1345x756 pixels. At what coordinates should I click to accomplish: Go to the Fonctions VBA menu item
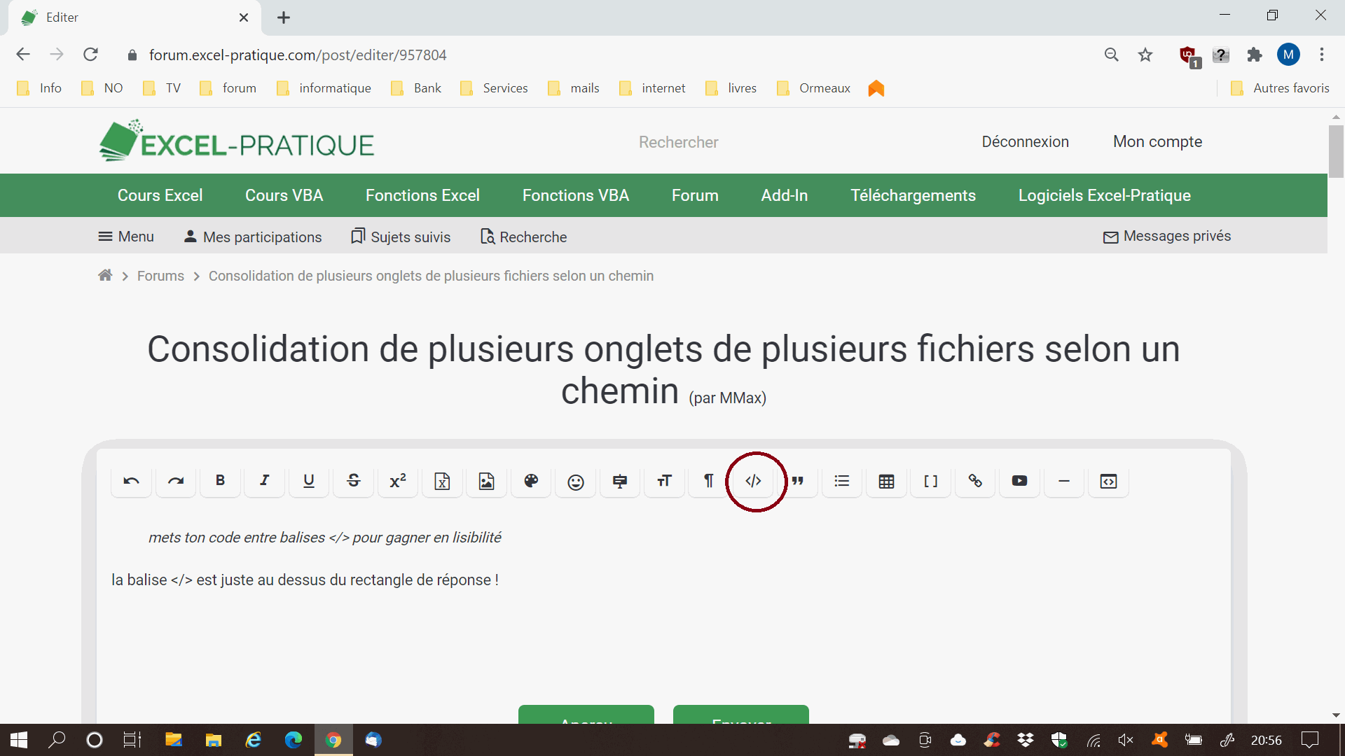point(575,195)
